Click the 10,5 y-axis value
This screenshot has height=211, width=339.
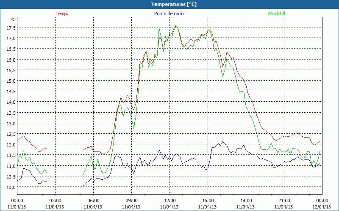coord(11,176)
